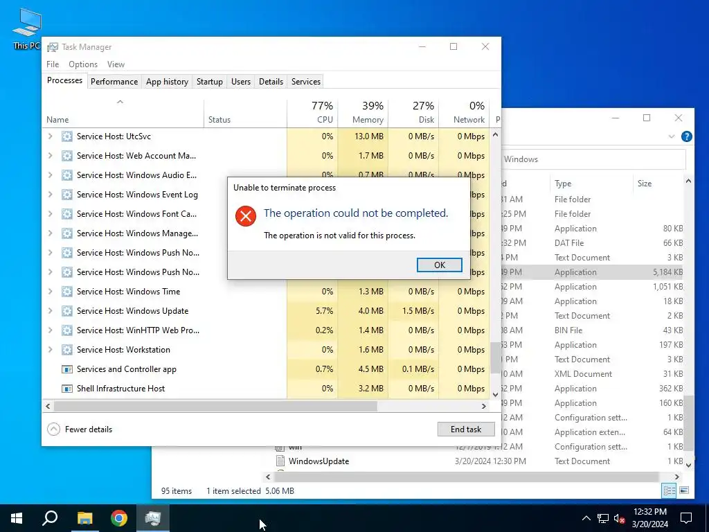709x532 pixels.
Task: Click gear icon of Service Host: Workstation
Action: pos(67,350)
